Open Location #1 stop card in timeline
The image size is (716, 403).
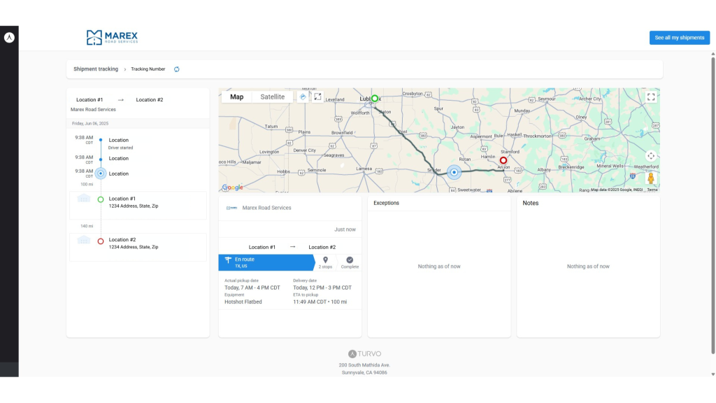[x=137, y=202]
